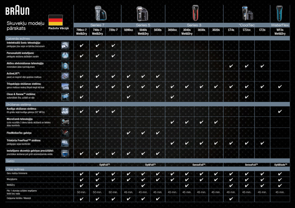Click the 'Ražots Vācijā' caption
The height and width of the screenshot is (208, 295).
59,28
